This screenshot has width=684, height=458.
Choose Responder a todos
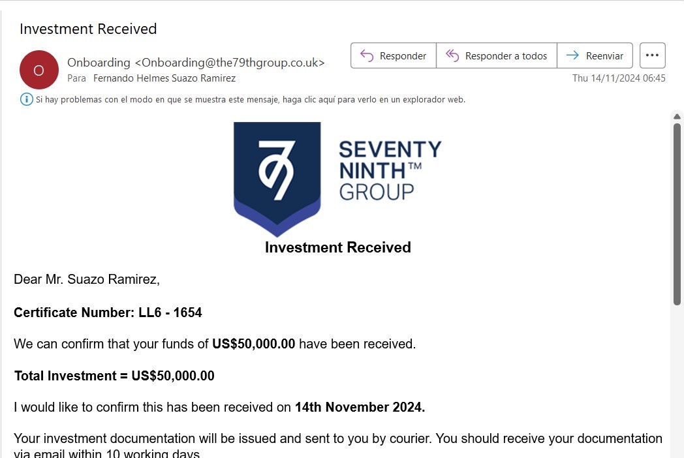(497, 55)
